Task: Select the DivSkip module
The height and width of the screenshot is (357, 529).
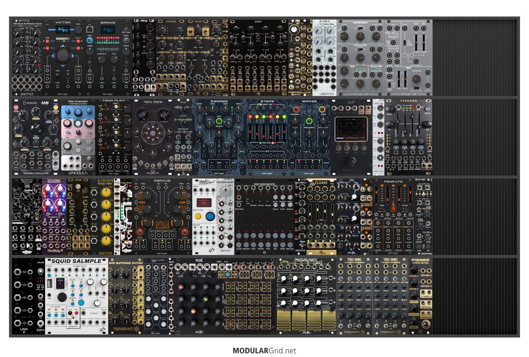Action: point(54,217)
